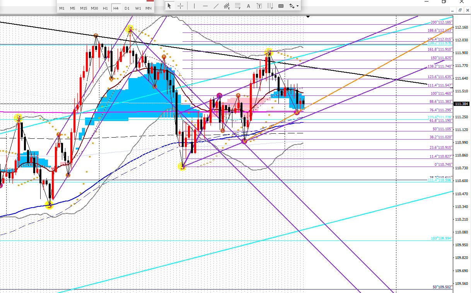Set the chart to W1 weekly
This screenshot has width=471, height=293.
(138, 8)
